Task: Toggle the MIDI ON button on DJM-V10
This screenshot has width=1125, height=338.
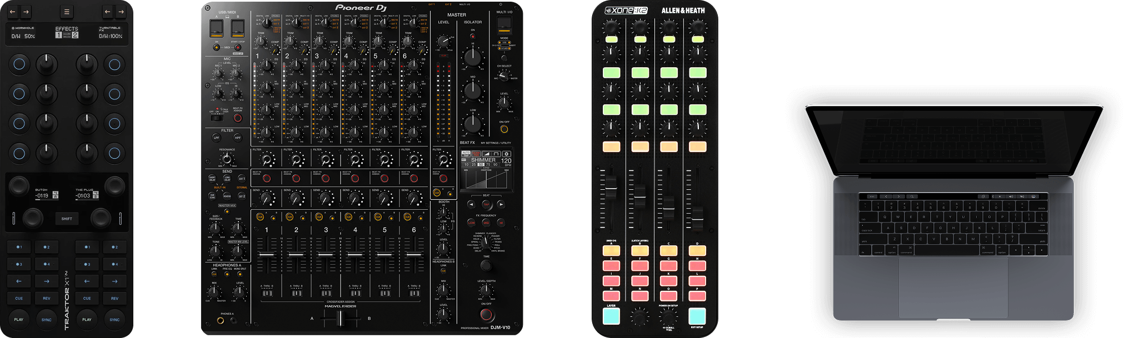Action: click(217, 47)
